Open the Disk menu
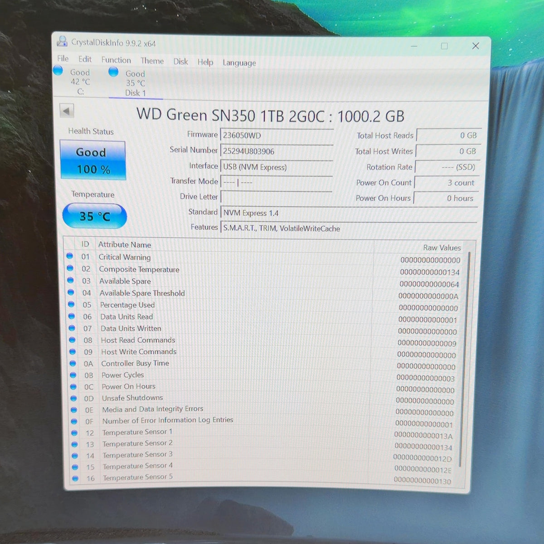Image resolution: width=544 pixels, height=544 pixels. pyautogui.click(x=180, y=61)
